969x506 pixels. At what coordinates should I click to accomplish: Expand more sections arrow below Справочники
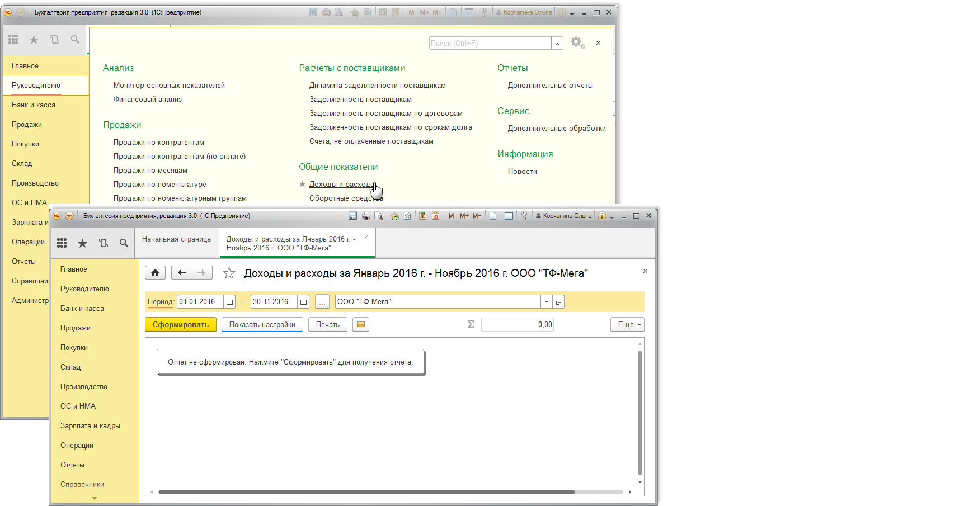point(94,498)
